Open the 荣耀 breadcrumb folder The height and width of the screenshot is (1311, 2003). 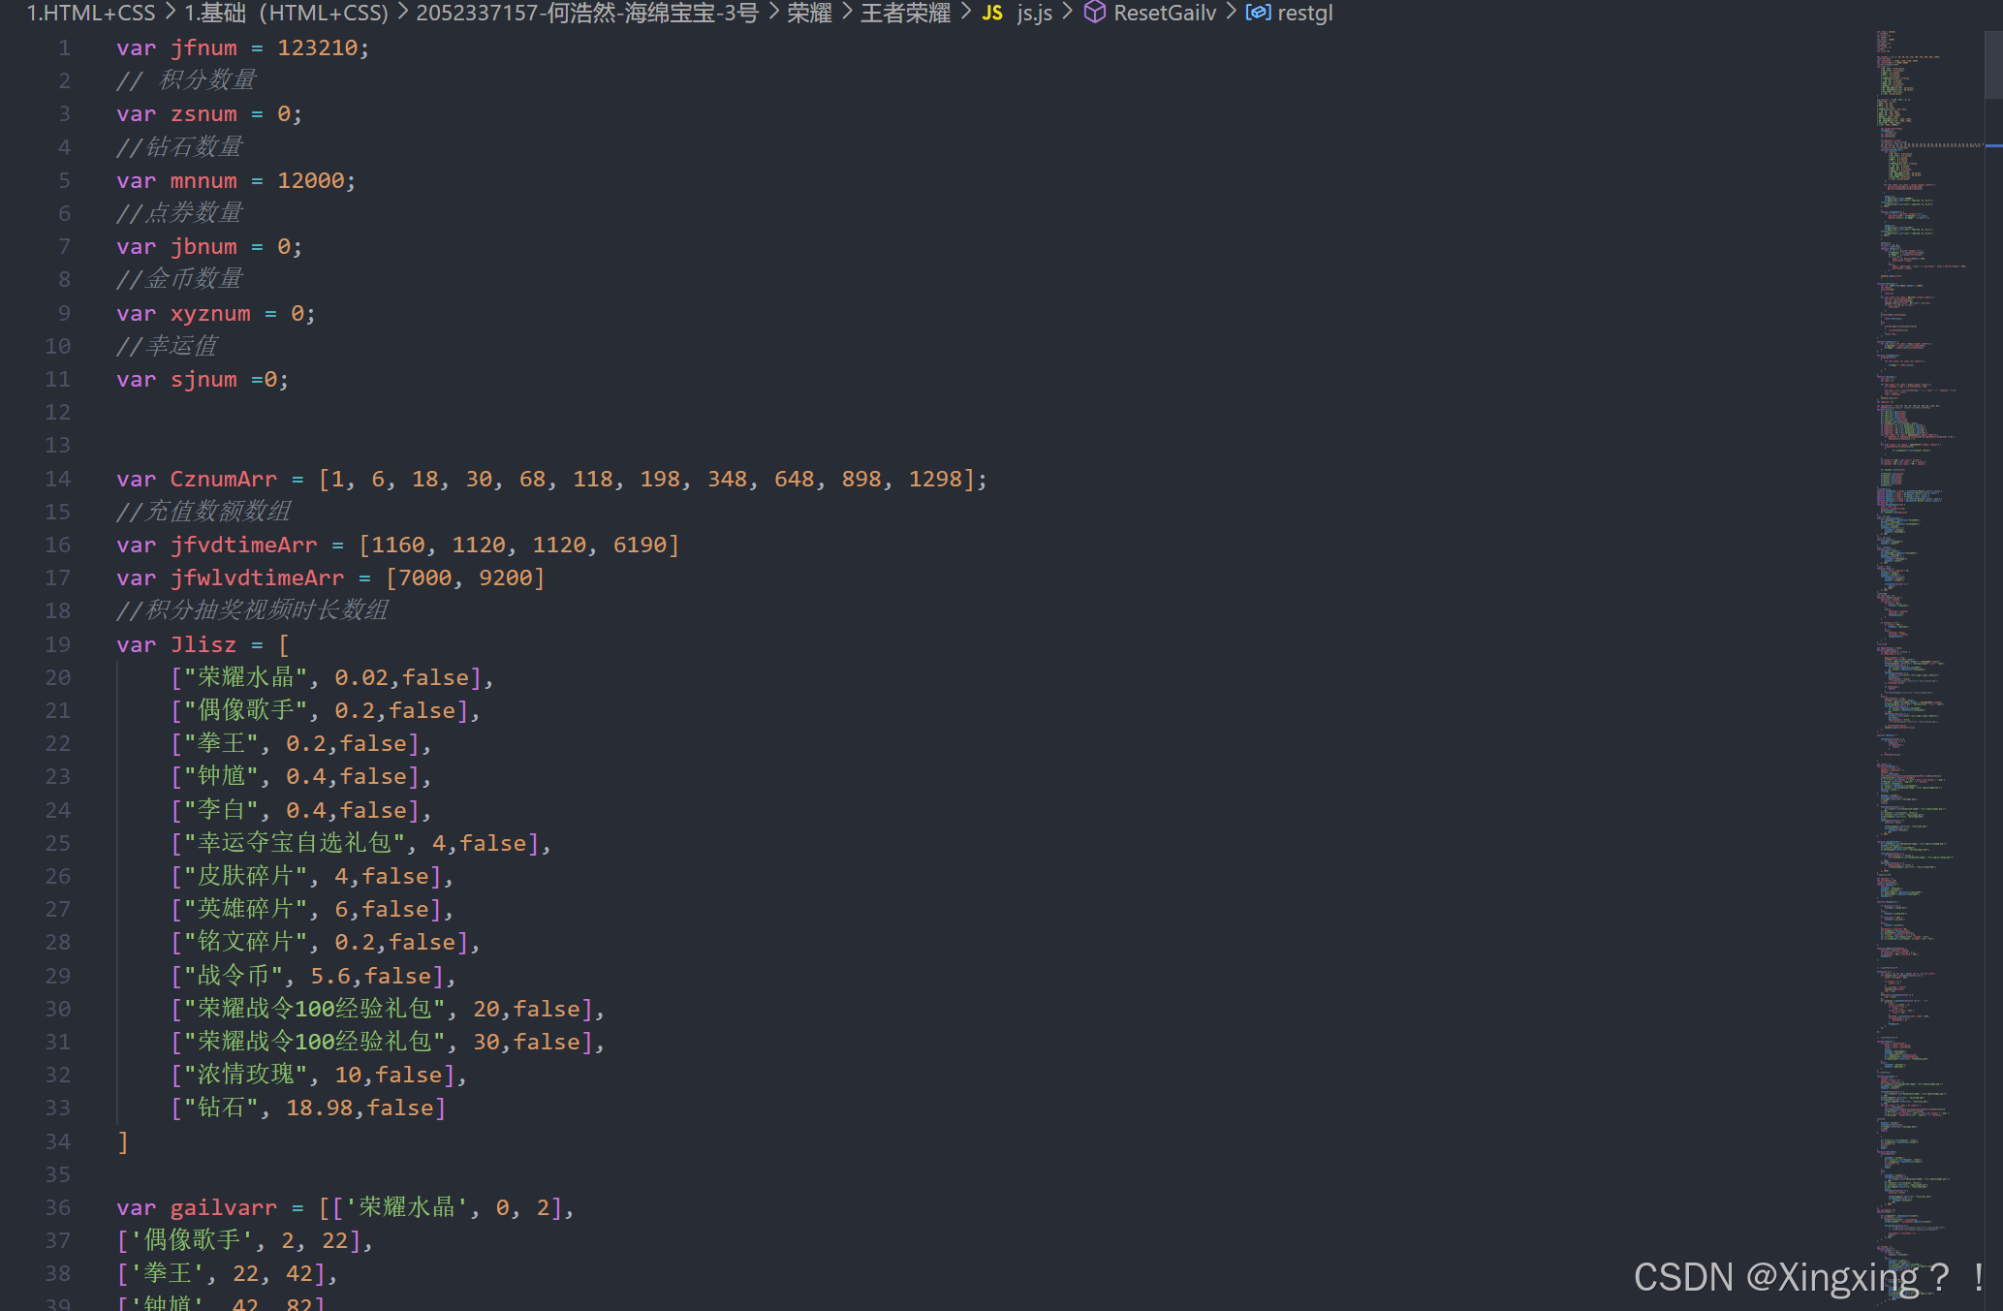(809, 13)
